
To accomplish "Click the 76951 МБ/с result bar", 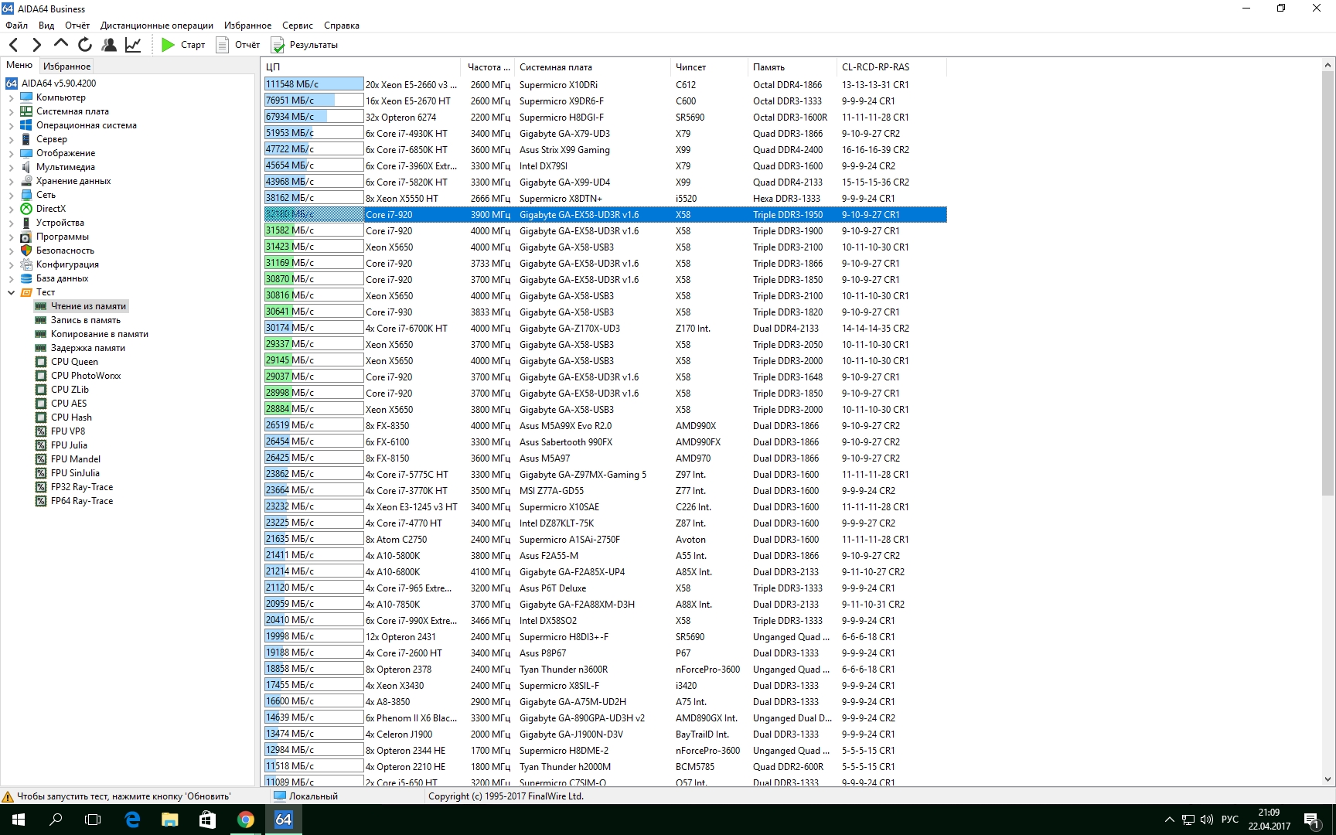I will click(314, 101).
